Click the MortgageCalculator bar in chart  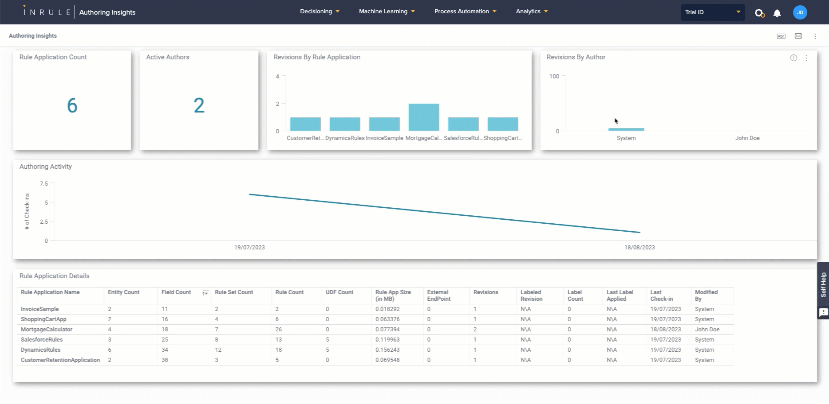pyautogui.click(x=424, y=117)
